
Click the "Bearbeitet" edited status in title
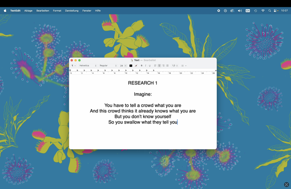coord(149,60)
